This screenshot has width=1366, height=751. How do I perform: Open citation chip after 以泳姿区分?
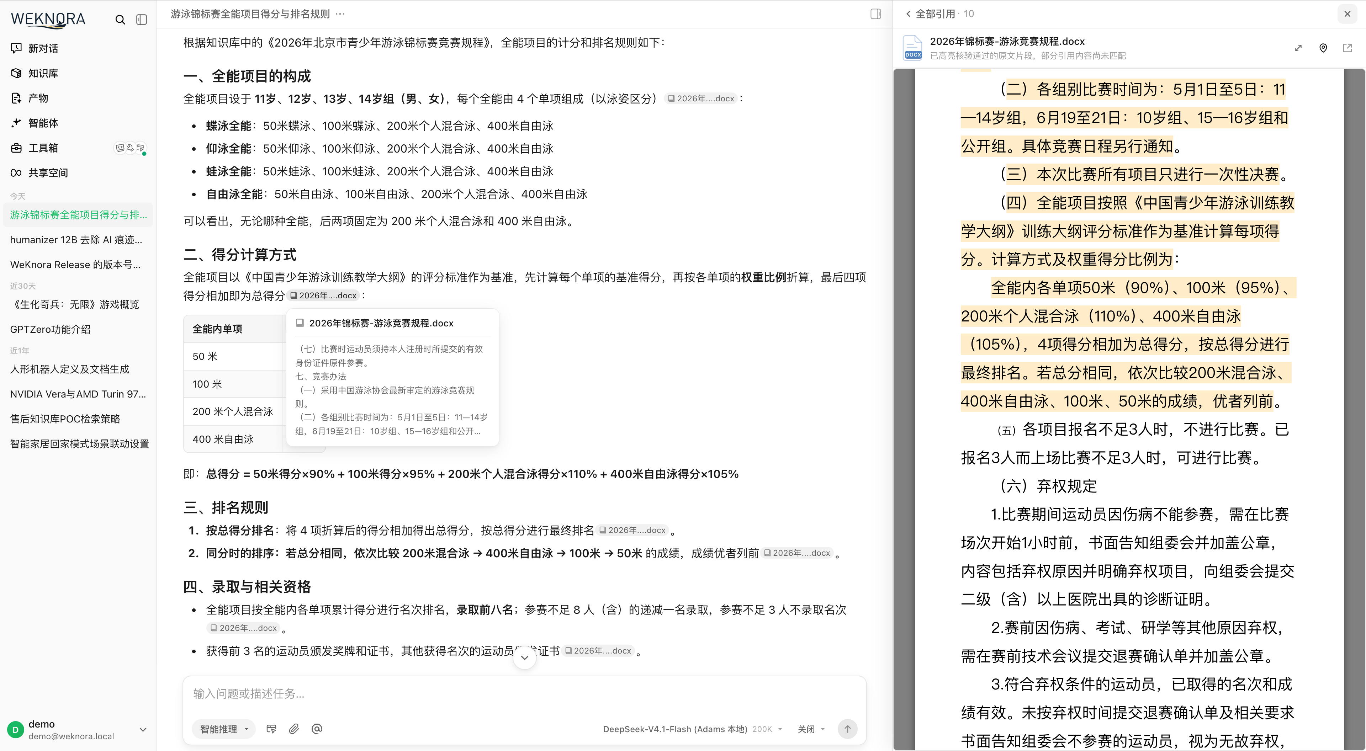700,98
